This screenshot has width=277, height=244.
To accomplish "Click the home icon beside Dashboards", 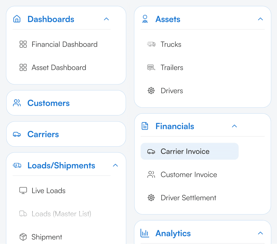I will (17, 19).
